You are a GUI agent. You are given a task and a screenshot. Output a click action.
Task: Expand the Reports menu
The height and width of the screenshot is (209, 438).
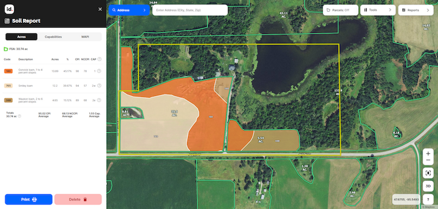click(x=416, y=10)
